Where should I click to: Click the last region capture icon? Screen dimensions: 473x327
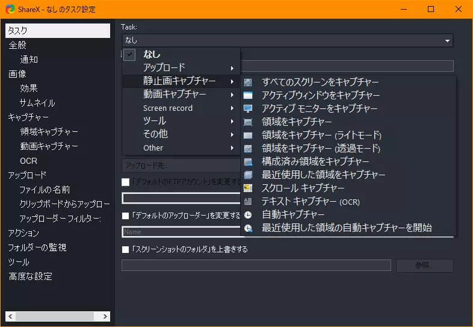point(248,175)
